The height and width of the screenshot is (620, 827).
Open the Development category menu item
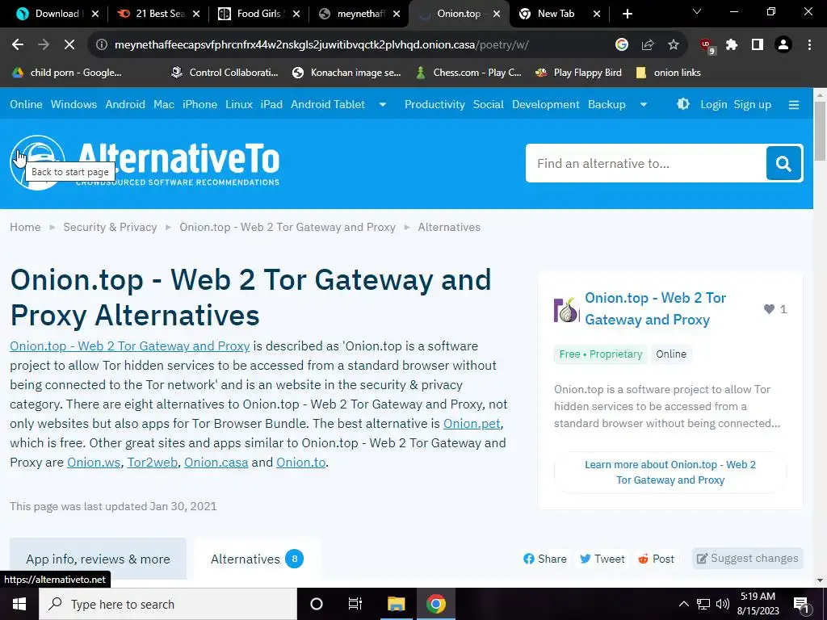545,104
